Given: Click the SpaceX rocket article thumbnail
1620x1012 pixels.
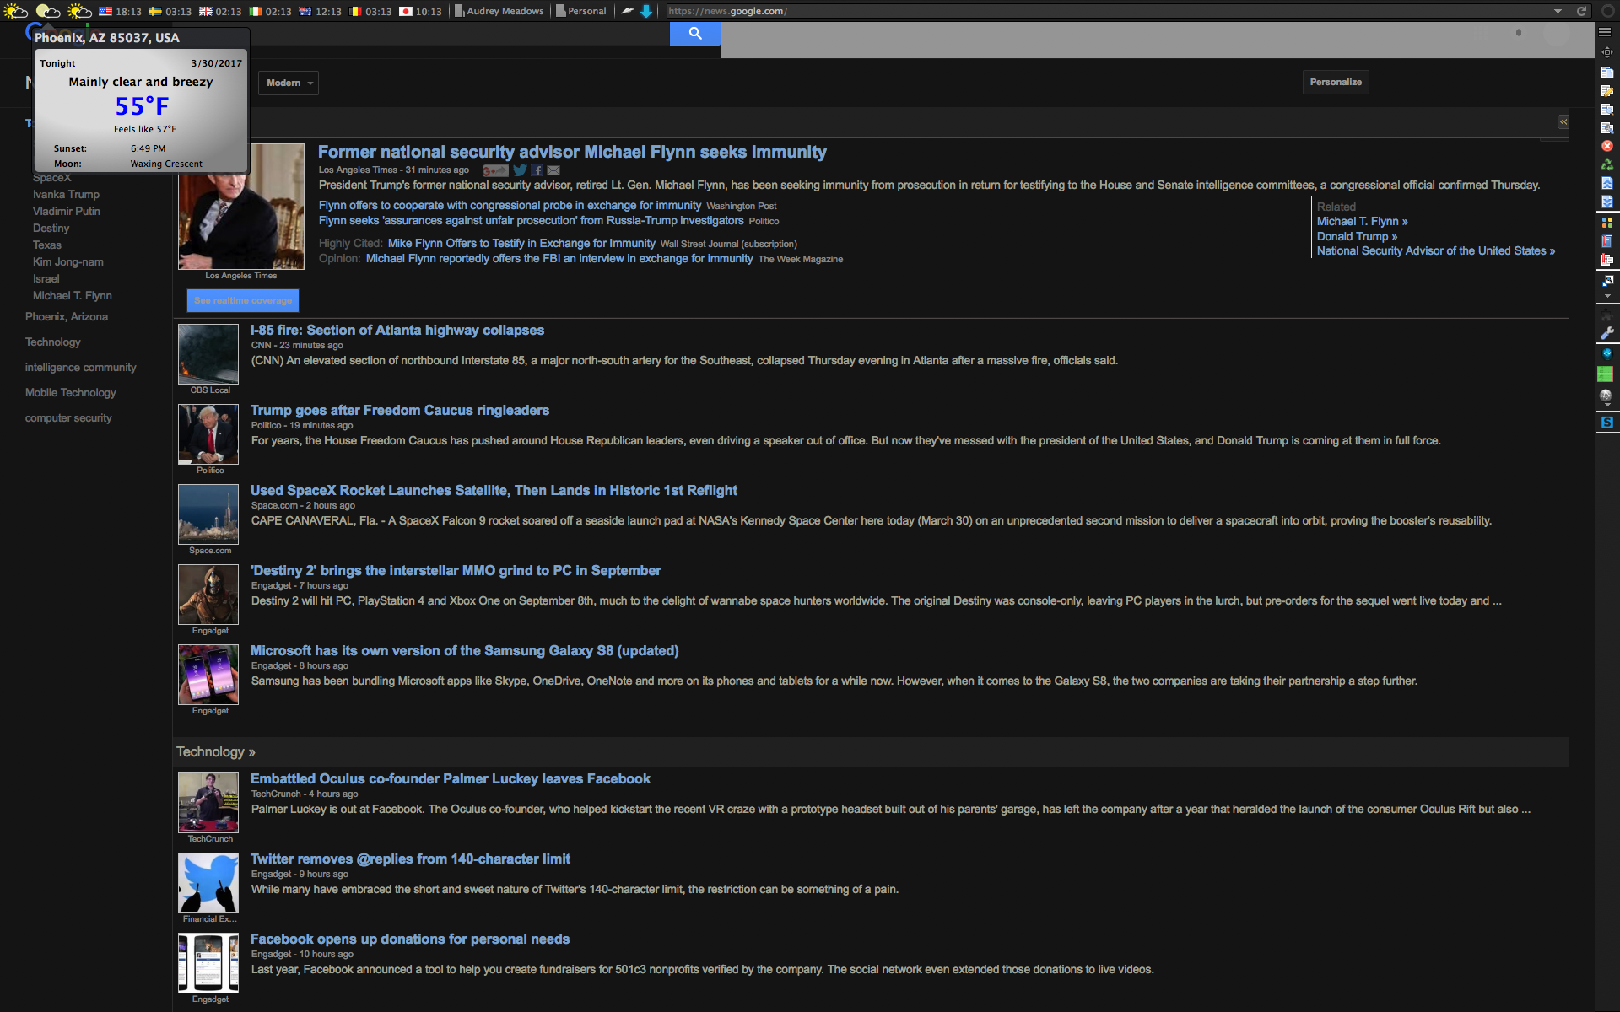Looking at the screenshot, I should click(208, 514).
